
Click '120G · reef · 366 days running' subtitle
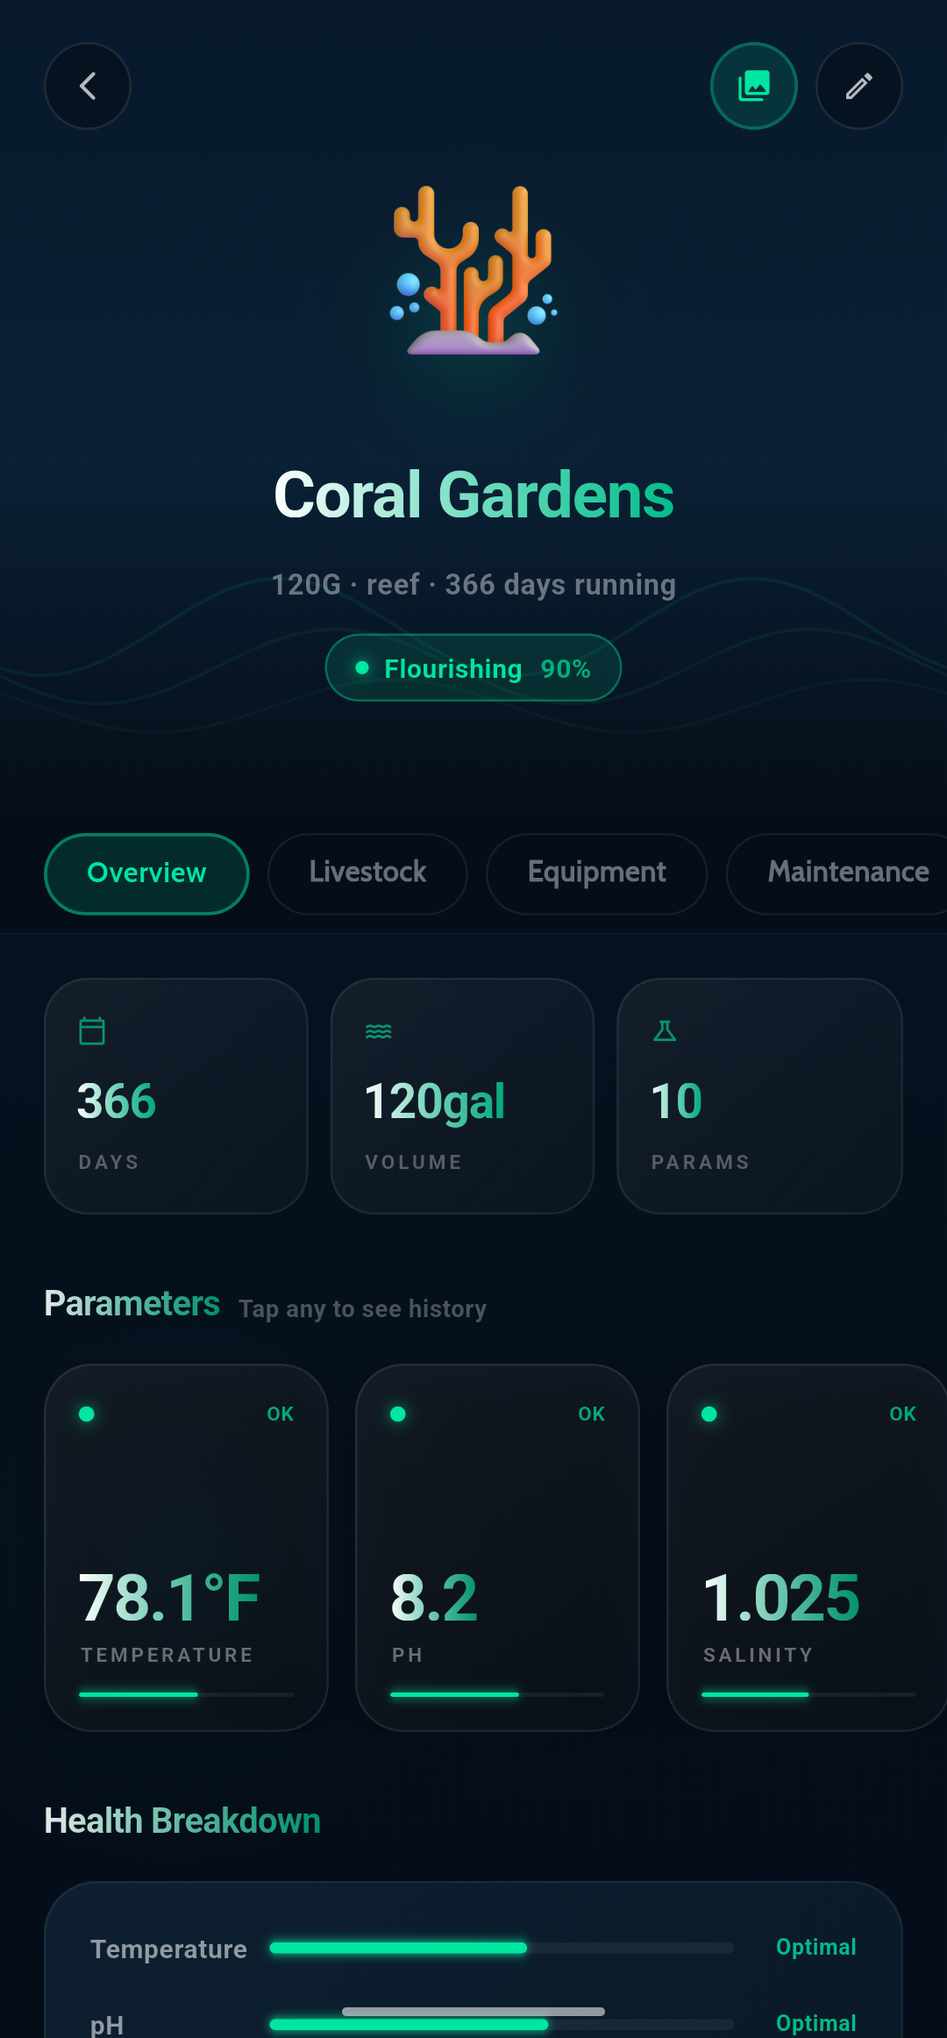coord(473,585)
